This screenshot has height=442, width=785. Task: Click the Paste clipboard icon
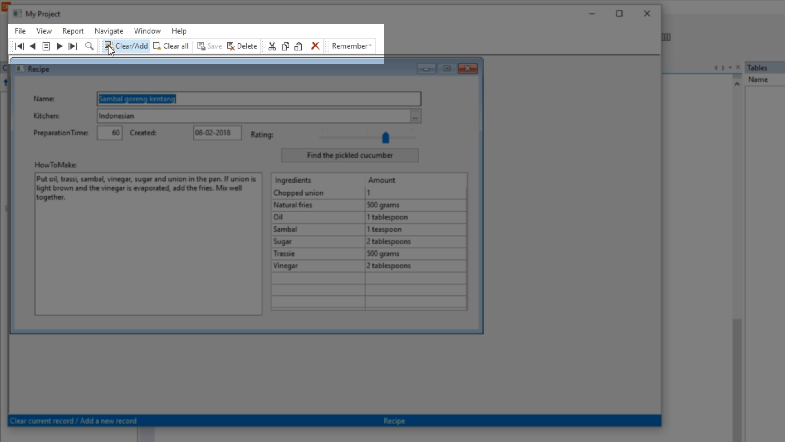pos(298,46)
